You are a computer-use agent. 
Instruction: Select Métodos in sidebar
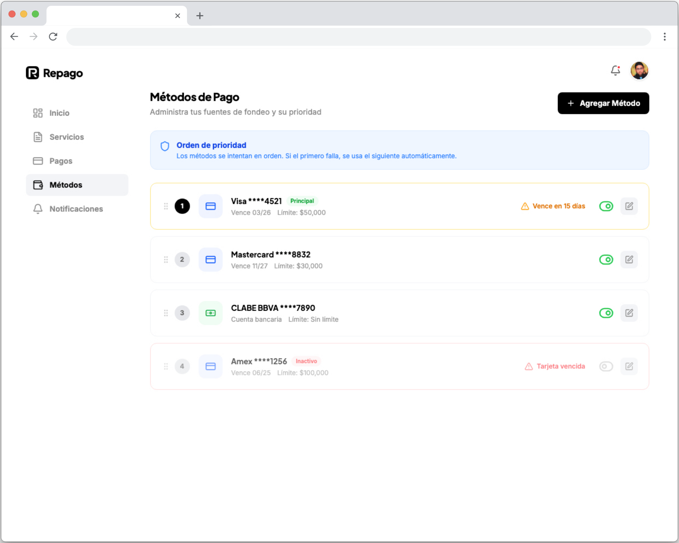[x=77, y=185]
